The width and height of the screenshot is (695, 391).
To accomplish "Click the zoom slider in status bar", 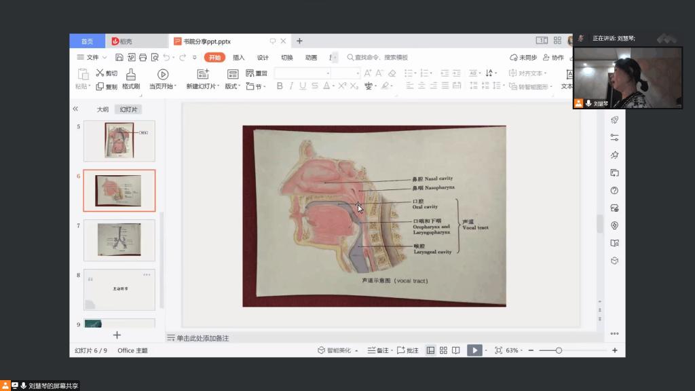I will [559, 350].
